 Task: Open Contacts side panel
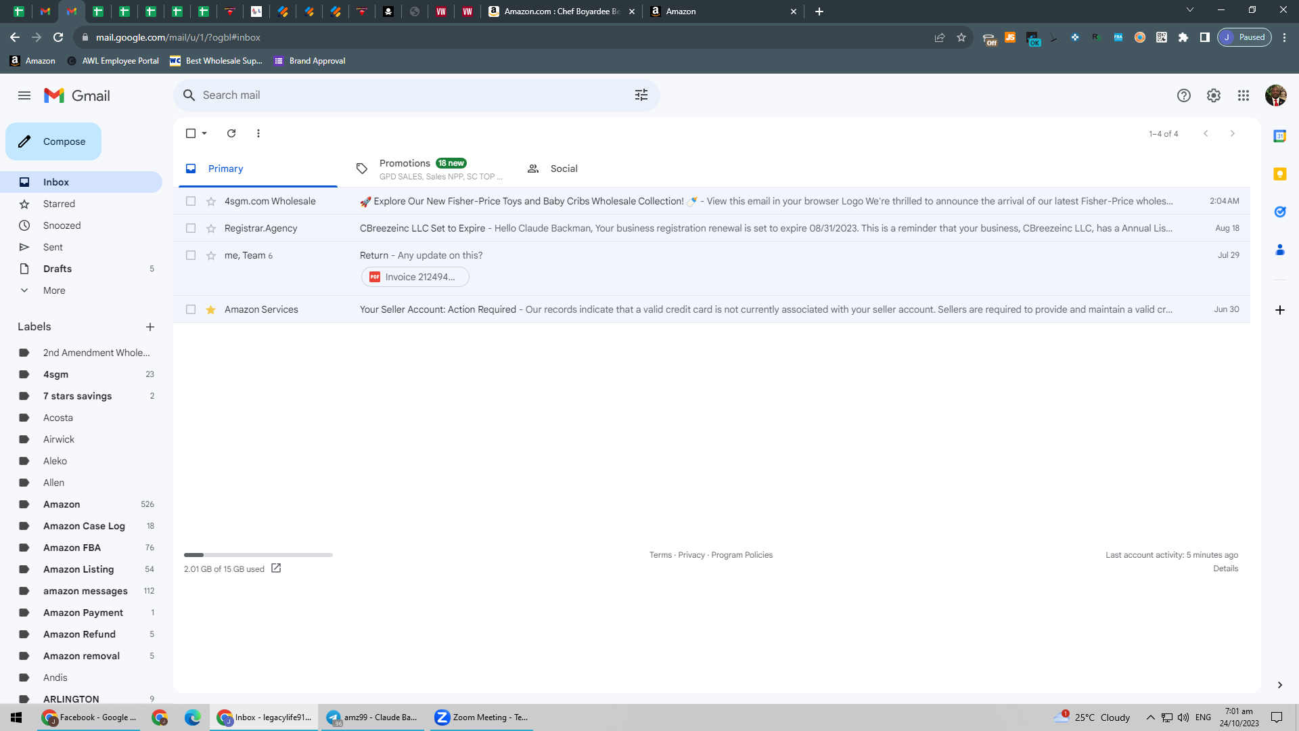[1280, 250]
